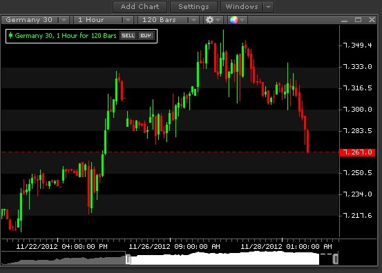Click the 11/26/2012 09:00:00 AM time label

coord(175,247)
